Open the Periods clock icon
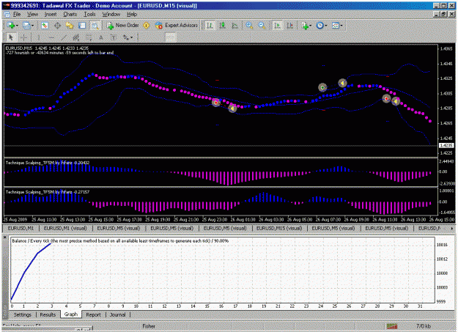 point(320,26)
